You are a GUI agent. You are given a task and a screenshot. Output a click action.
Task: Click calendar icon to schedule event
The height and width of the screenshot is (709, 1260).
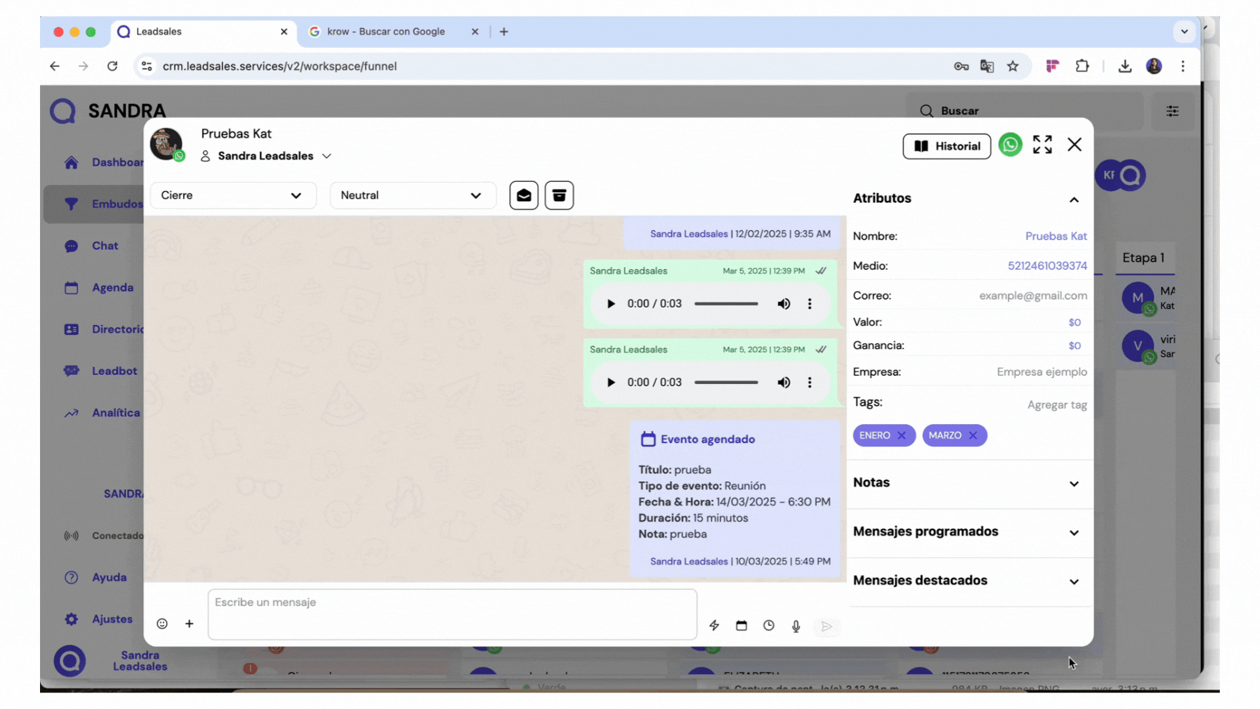click(742, 626)
